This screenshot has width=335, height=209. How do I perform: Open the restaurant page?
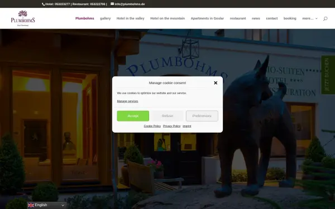[238, 18]
